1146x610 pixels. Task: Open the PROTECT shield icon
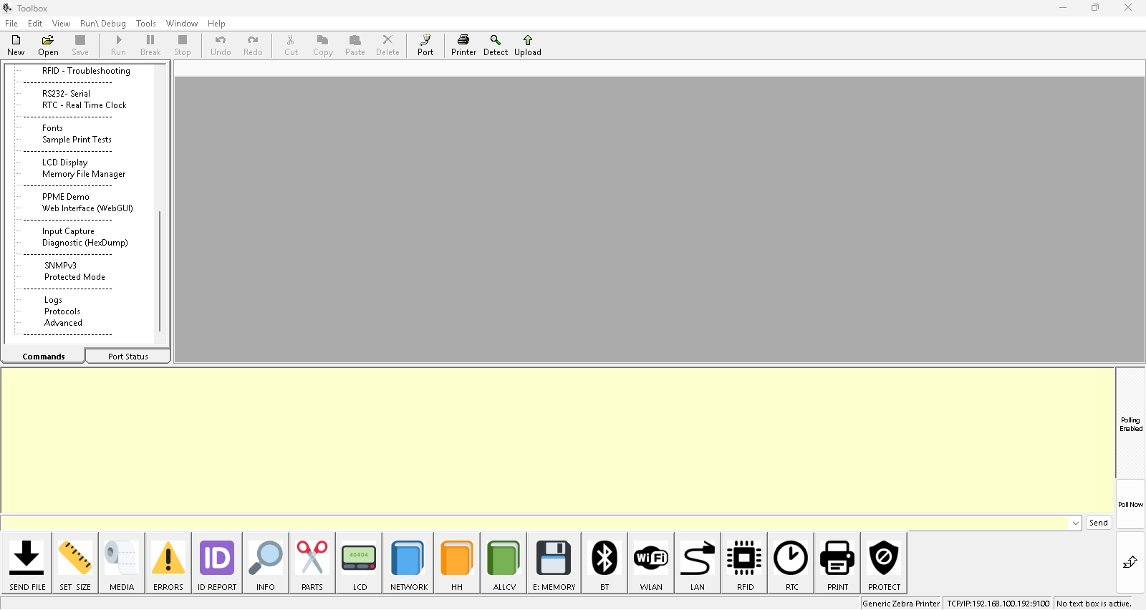pyautogui.click(x=884, y=563)
